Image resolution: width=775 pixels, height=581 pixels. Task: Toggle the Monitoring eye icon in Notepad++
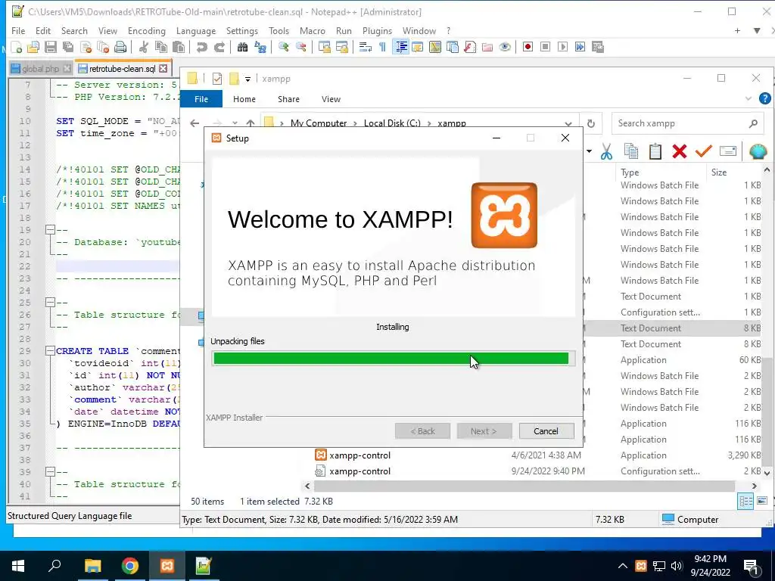(x=505, y=48)
